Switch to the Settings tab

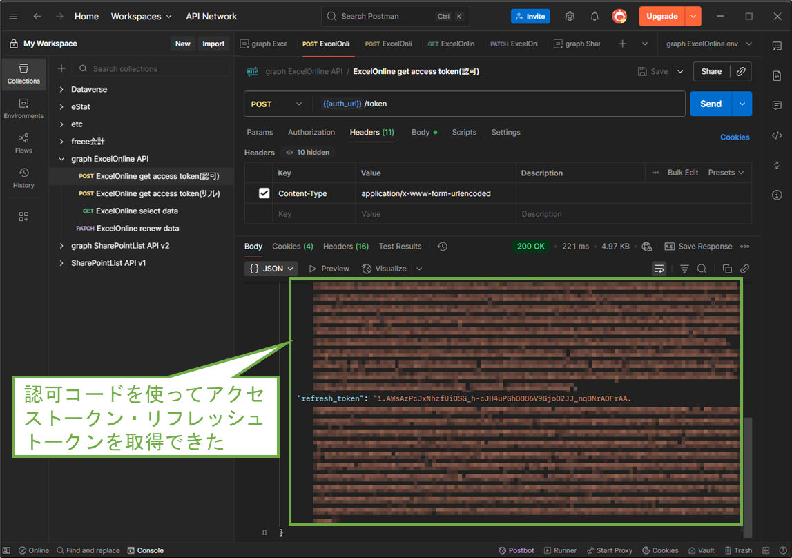pos(505,133)
